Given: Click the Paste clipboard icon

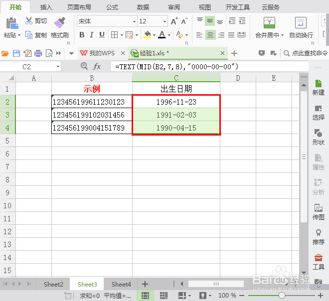Looking at the screenshot, I should point(12,23).
